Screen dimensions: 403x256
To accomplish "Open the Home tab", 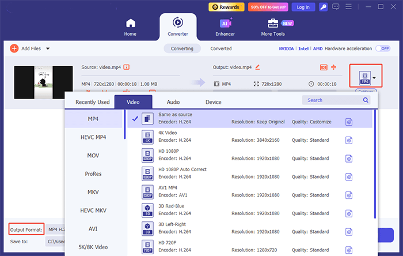I will point(130,27).
